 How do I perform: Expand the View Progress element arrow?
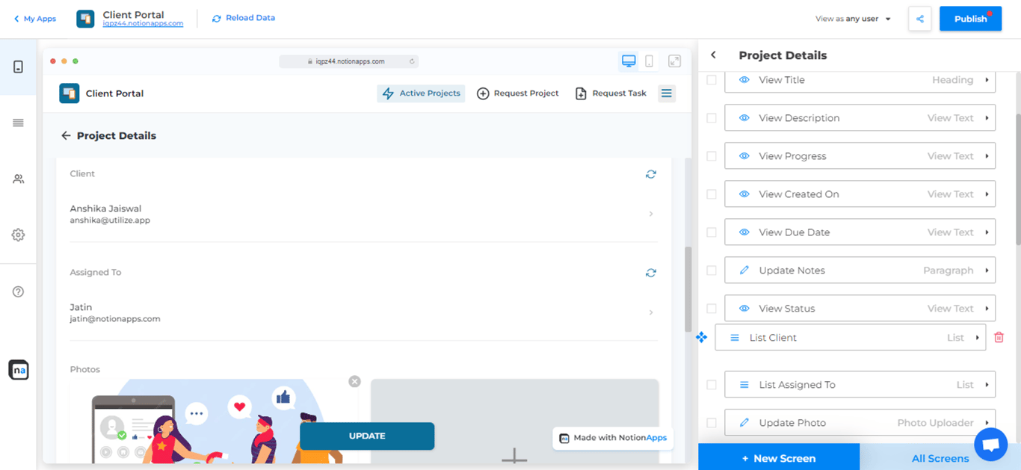tap(987, 156)
